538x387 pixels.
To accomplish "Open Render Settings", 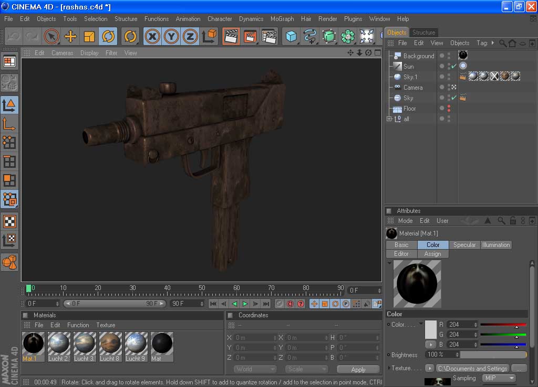I will pyautogui.click(x=269, y=36).
